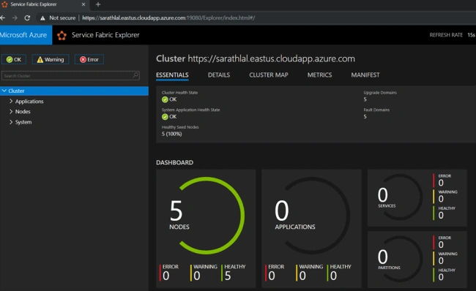Viewport: 476px width, 291px height.
Task: Open the Manifest tab
Action: point(365,75)
